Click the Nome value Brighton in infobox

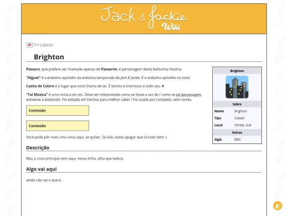pyautogui.click(x=241, y=111)
